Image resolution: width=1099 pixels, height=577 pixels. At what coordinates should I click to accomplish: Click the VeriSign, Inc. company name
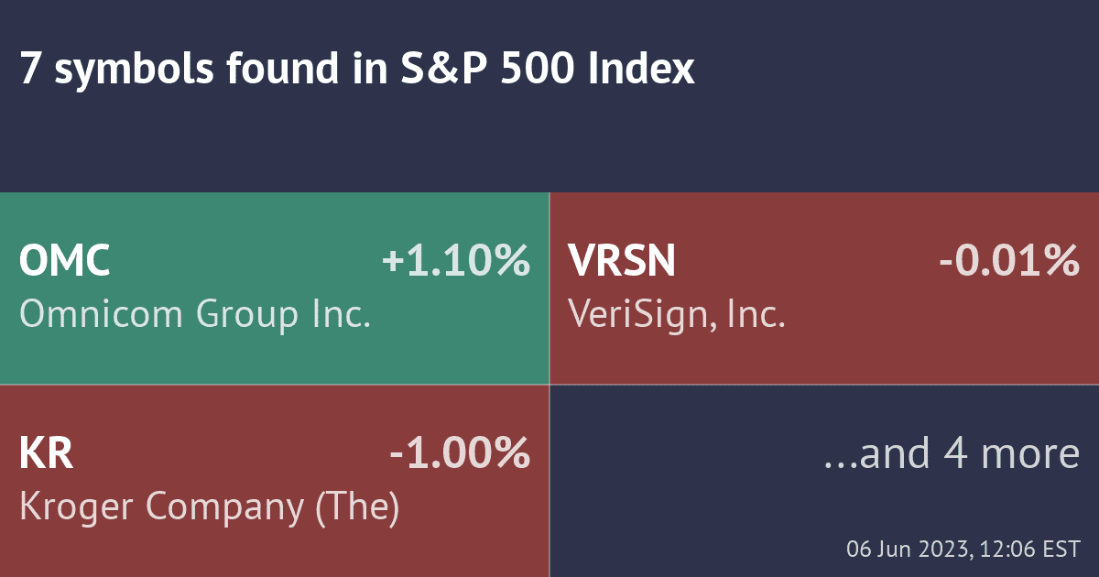[677, 315]
